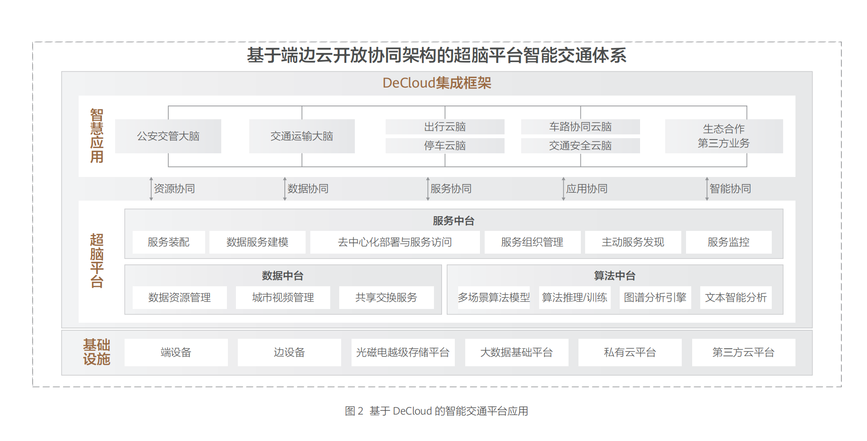Screen dimensions: 867x441
Task: Open the 停车云脑 module
Action: tap(445, 146)
